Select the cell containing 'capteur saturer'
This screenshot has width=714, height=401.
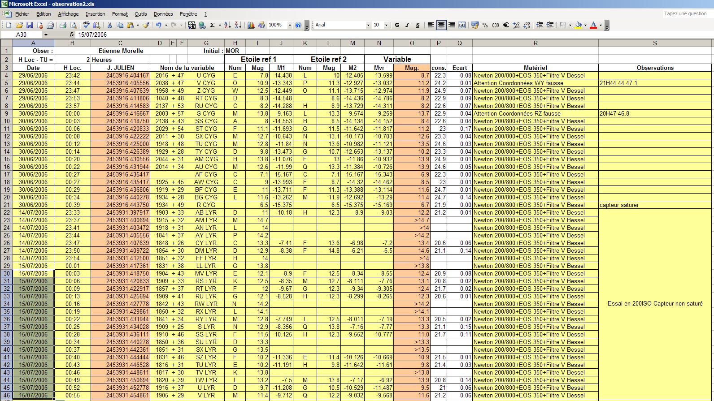click(x=655, y=205)
